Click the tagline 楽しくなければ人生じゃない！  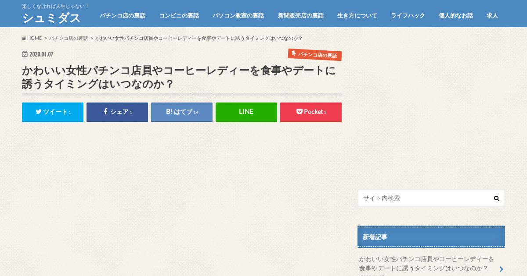(x=55, y=6)
